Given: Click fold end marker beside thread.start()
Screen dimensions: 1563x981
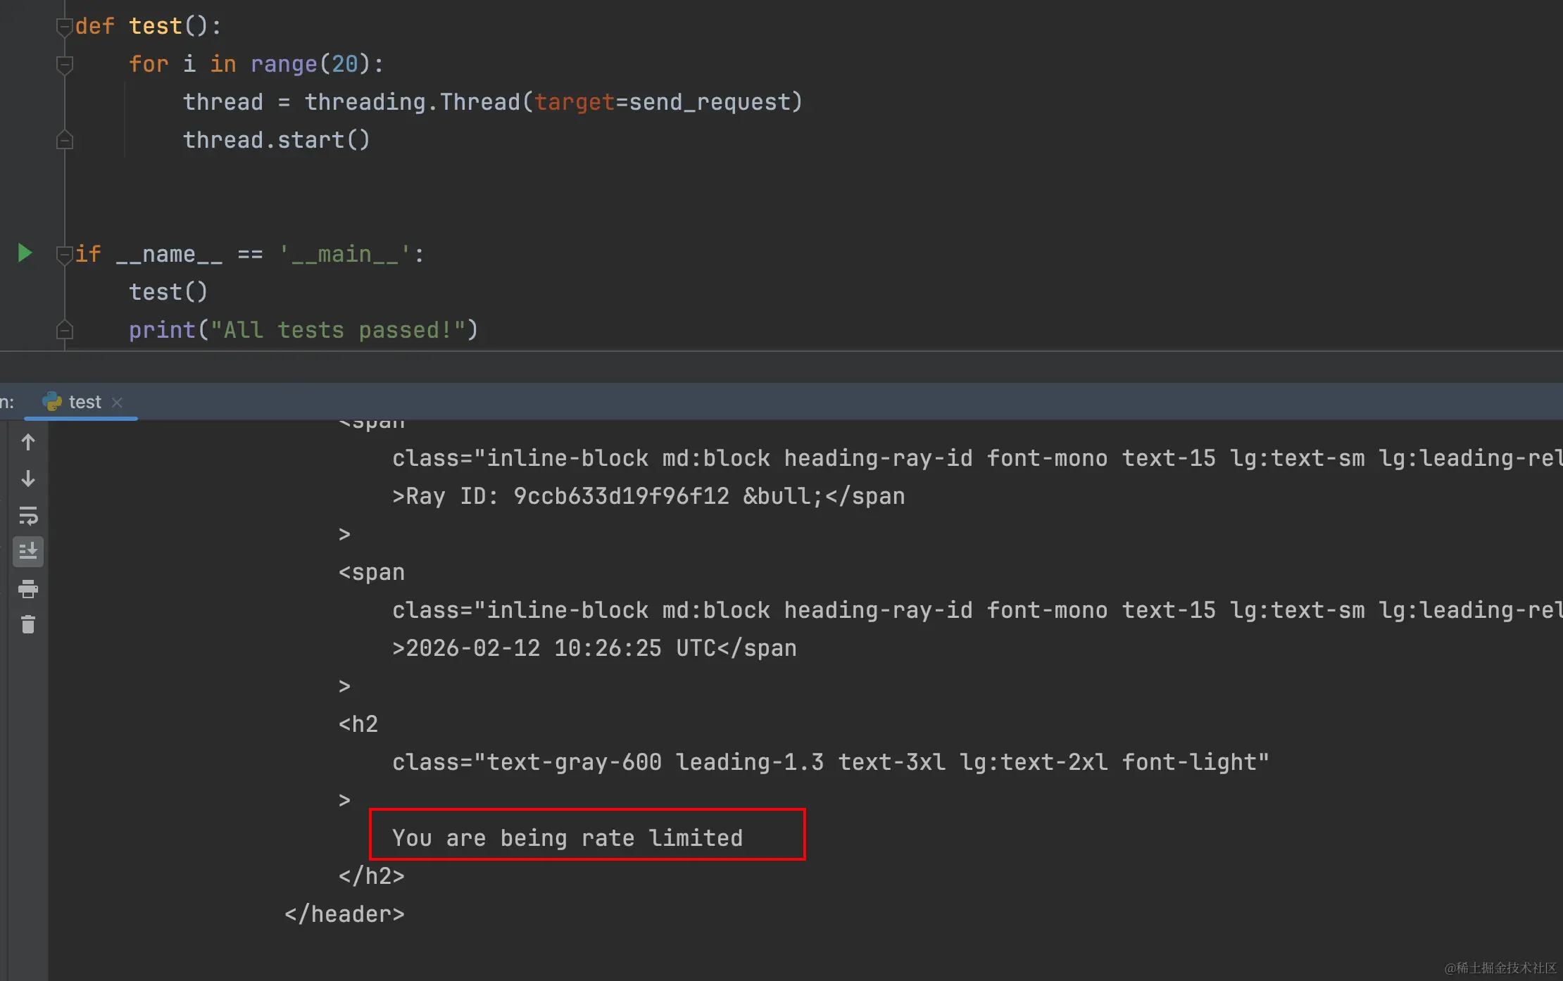Looking at the screenshot, I should coord(64,140).
